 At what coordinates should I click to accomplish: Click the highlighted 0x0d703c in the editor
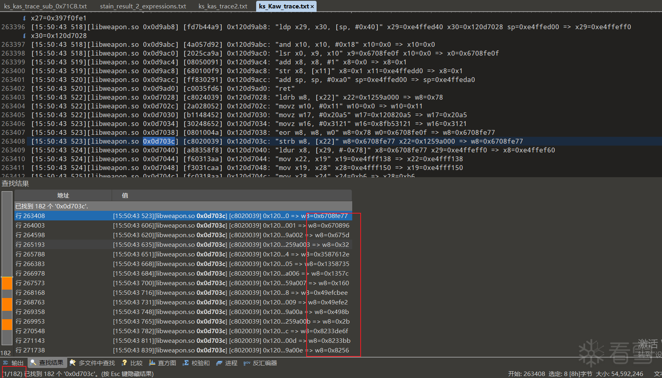159,141
